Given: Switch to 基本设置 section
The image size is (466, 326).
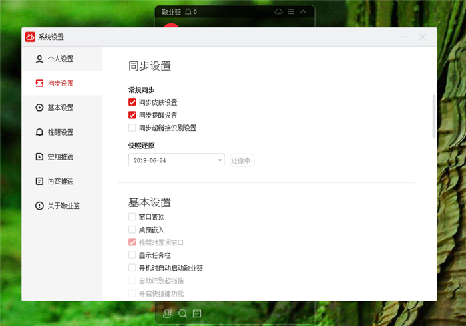Looking at the screenshot, I should (62, 108).
